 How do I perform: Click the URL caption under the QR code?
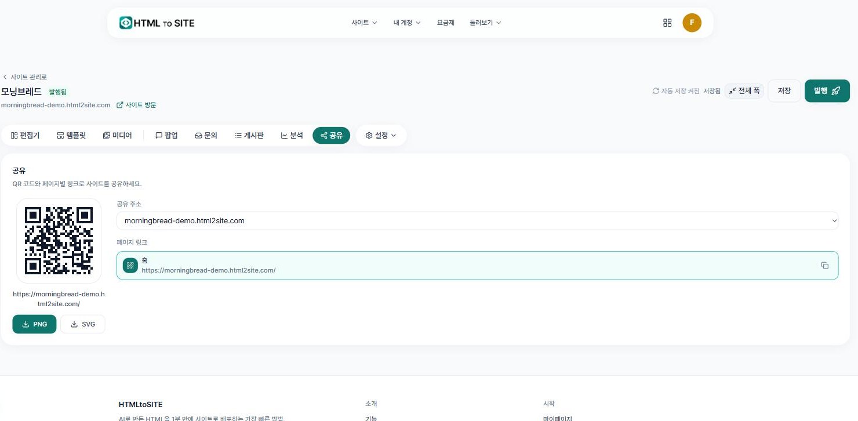click(x=59, y=299)
